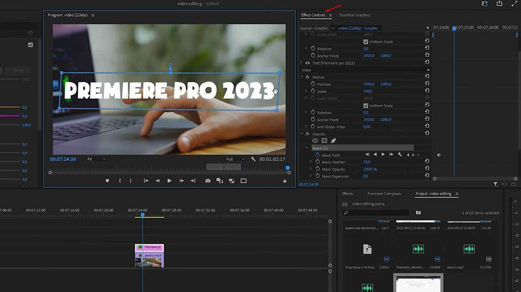The image size is (521, 292).
Task: Add or remove Mask Path keyframe
Action: point(413,155)
